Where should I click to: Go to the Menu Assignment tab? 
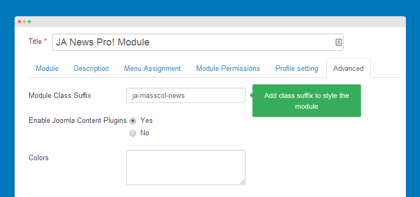point(152,69)
